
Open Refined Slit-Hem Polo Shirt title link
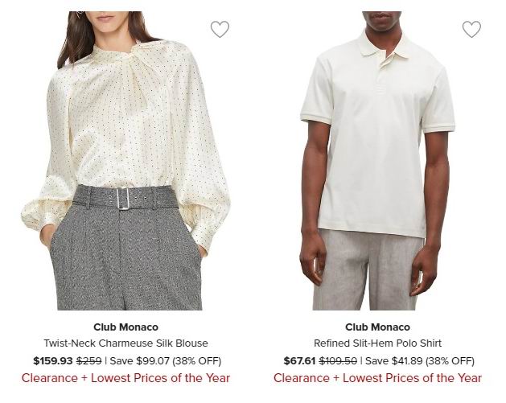(x=377, y=343)
